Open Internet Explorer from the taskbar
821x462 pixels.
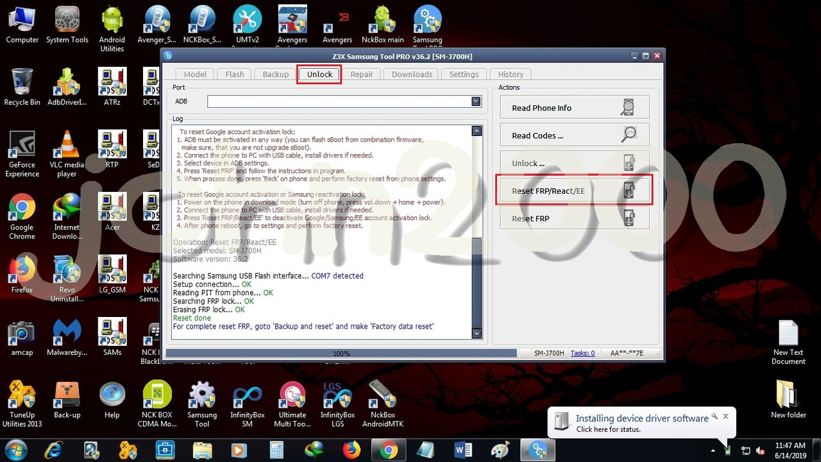(x=55, y=450)
